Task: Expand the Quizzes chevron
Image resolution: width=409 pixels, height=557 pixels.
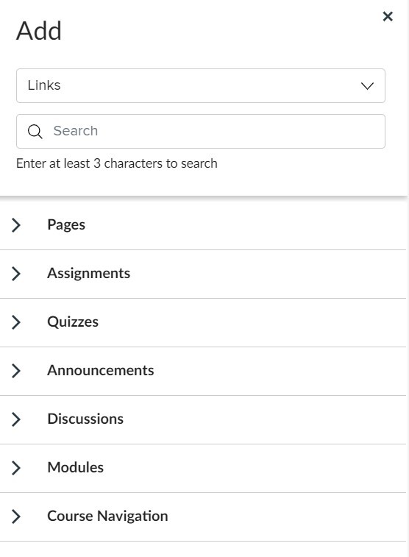Action: click(x=16, y=322)
